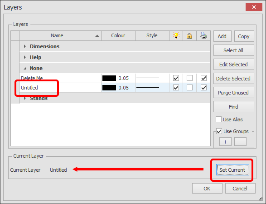The height and width of the screenshot is (204, 266).
Task: Enable the Use Alias checkbox
Action: [218, 119]
